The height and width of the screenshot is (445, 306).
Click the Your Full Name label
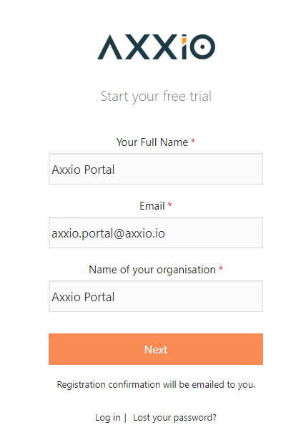[152, 142]
